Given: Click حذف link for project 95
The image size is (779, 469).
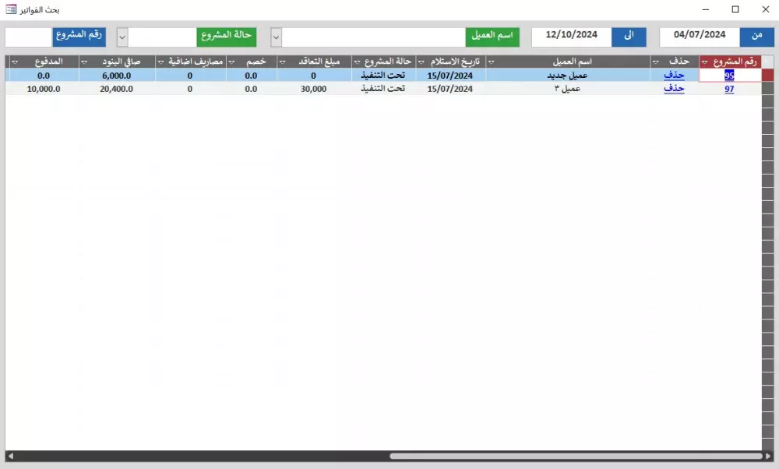Looking at the screenshot, I should [674, 75].
